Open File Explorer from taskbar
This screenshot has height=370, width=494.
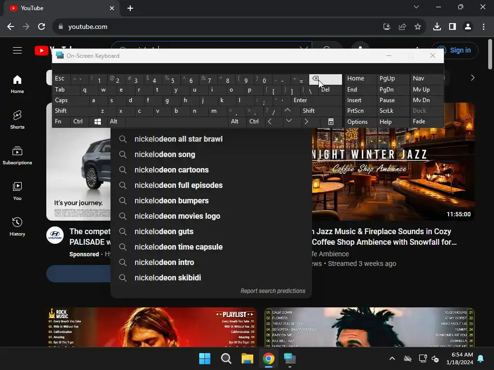coord(247,358)
